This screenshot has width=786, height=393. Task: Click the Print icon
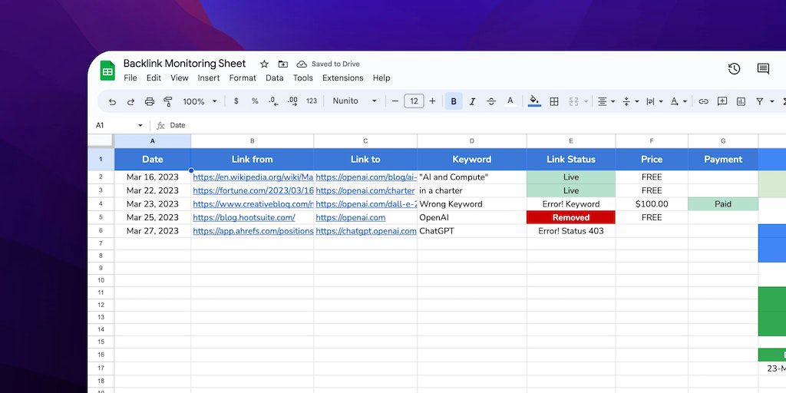coord(150,101)
